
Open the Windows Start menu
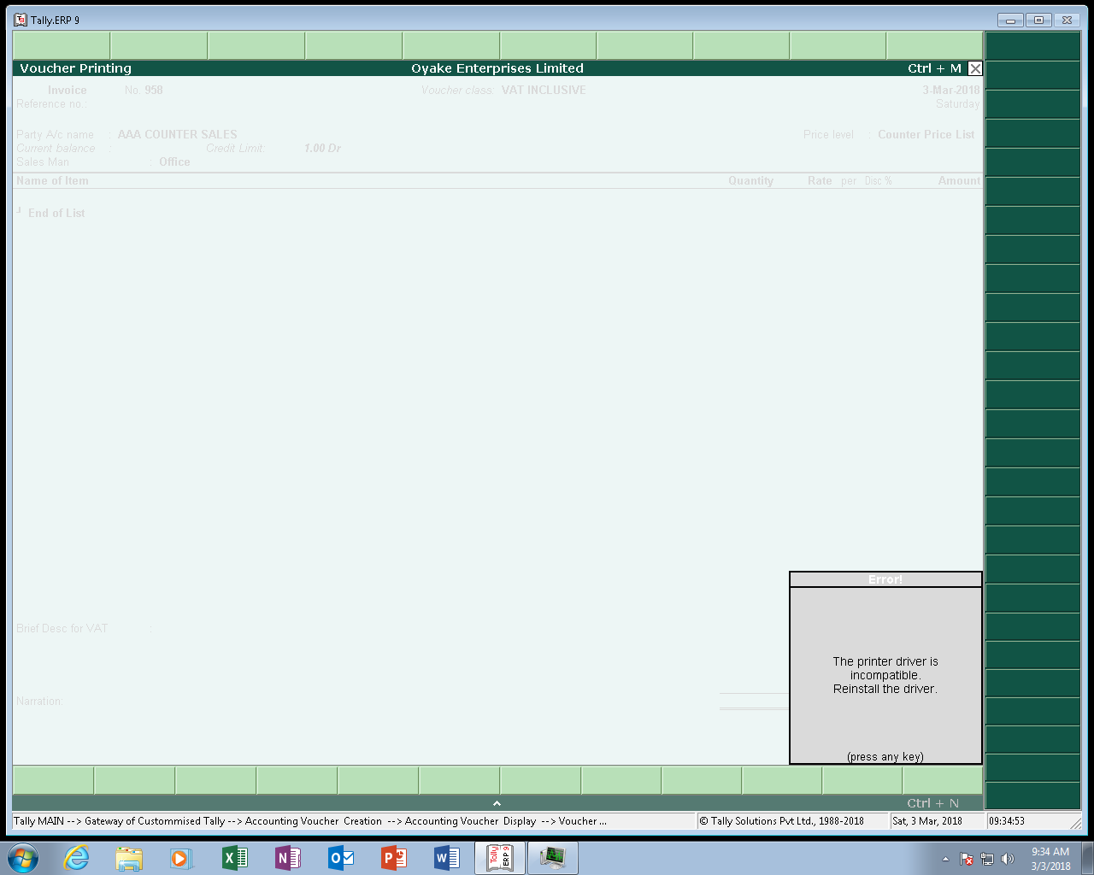tap(23, 858)
